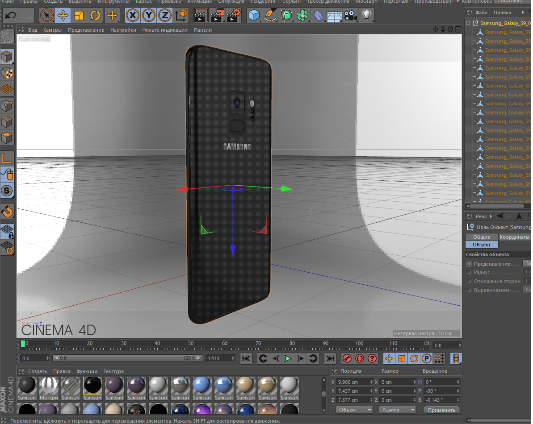Image resolution: width=533 pixels, height=424 pixels.
Task: Open the Размер dropdown in coordinates panel
Action: [397, 410]
